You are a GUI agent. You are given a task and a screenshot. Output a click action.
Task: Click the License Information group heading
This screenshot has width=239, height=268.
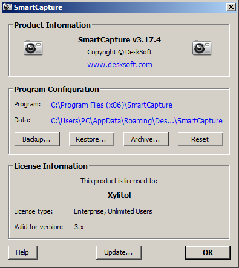point(51,166)
